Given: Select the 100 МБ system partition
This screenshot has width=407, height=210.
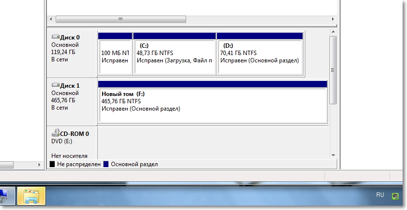Looking at the screenshot, I should coord(115,57).
